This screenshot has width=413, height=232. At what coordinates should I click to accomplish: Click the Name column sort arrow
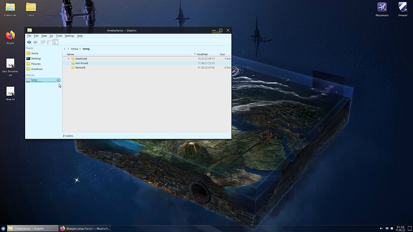(x=195, y=54)
